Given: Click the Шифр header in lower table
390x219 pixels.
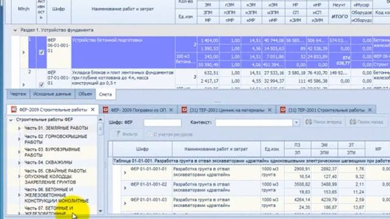Looking at the screenshot, I should (142, 149).
